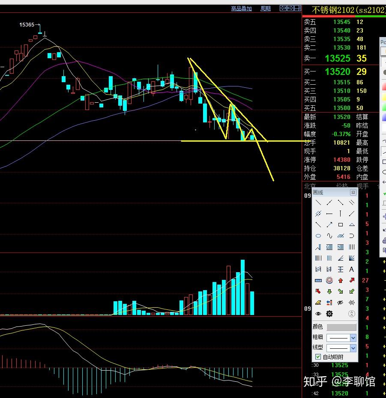Select the single angle line tool

click(x=341, y=258)
